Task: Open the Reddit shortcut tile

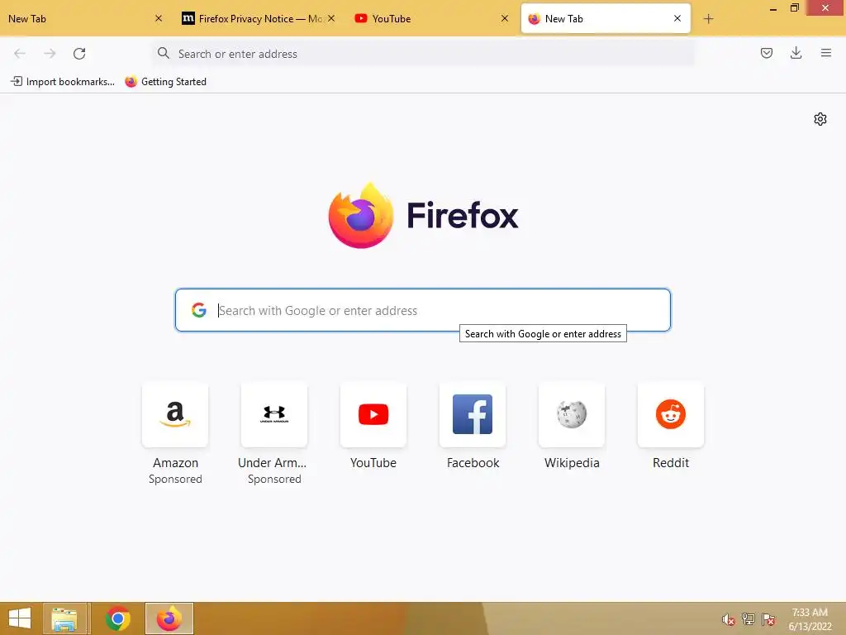Action: click(671, 415)
